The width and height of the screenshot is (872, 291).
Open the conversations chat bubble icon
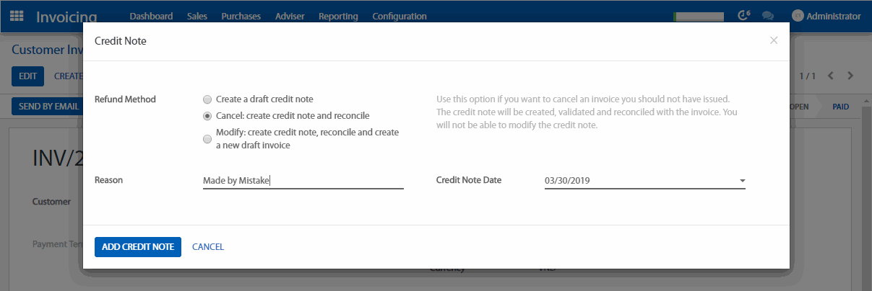coord(768,16)
